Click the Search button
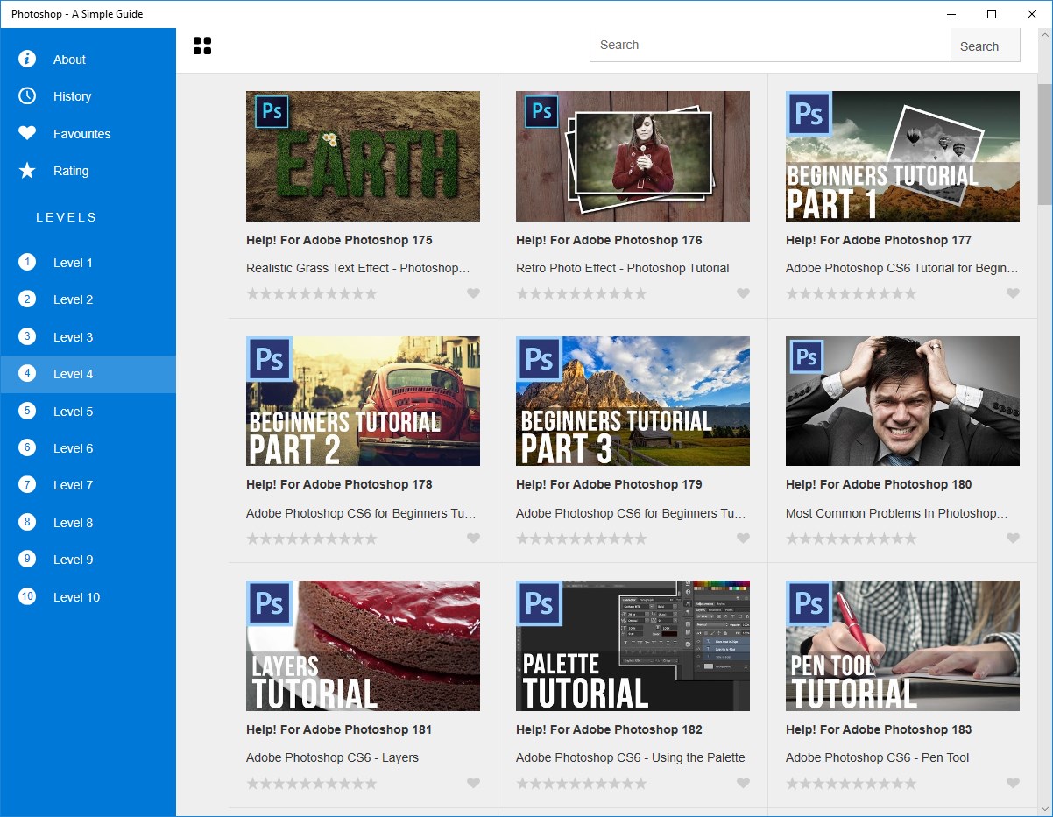This screenshot has width=1053, height=817. coord(985,46)
